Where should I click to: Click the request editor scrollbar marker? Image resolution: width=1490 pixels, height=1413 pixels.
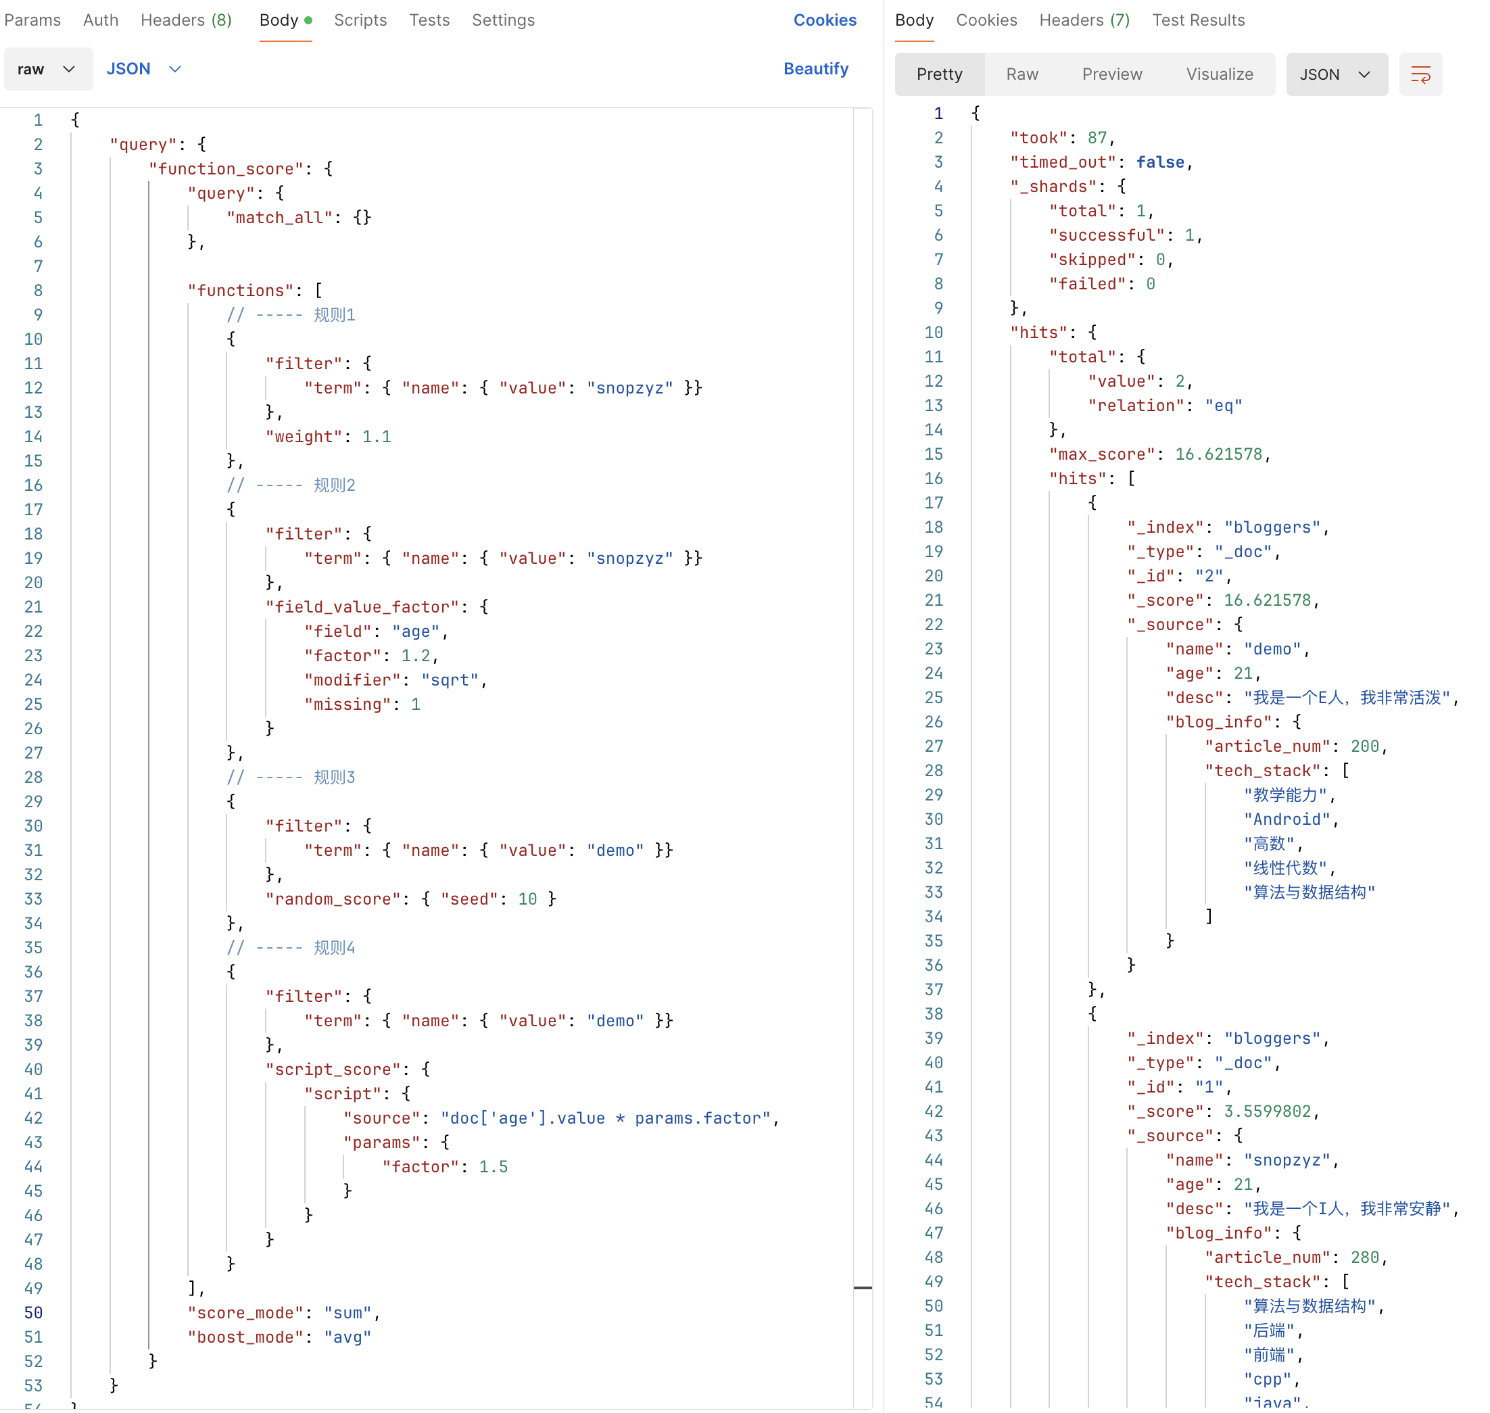point(863,1288)
